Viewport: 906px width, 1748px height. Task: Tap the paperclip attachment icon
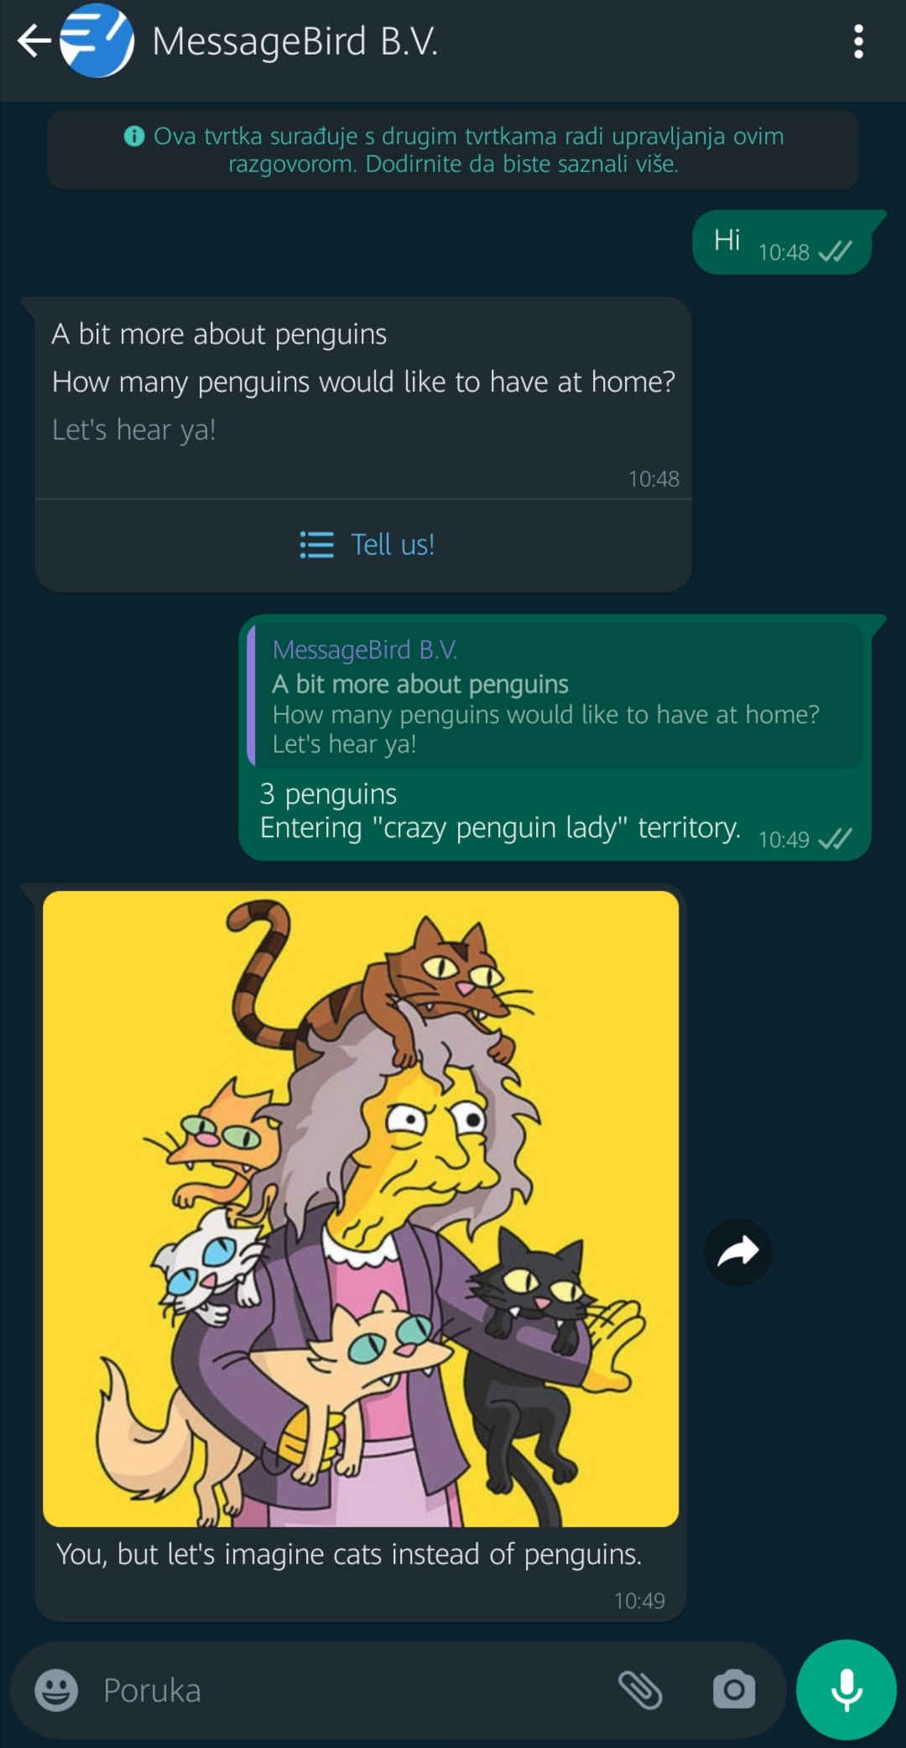640,1690
